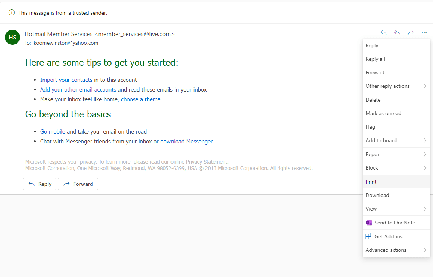The height and width of the screenshot is (277, 433).
Task: Click the Reply button below the message
Action: pyautogui.click(x=39, y=184)
